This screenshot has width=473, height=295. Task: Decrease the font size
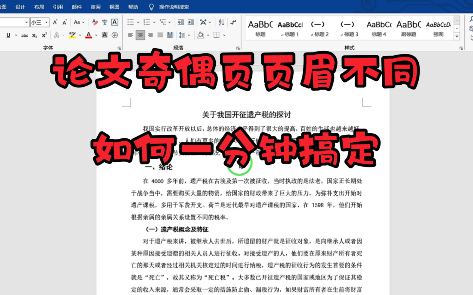tap(65, 22)
